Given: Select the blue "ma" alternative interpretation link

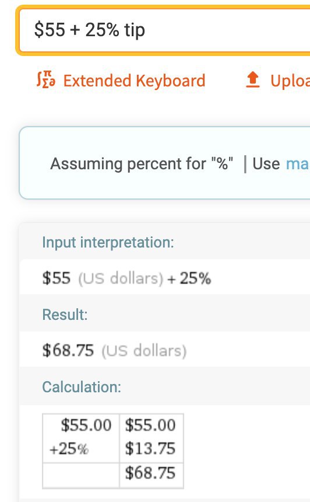Looking at the screenshot, I should click(297, 163).
